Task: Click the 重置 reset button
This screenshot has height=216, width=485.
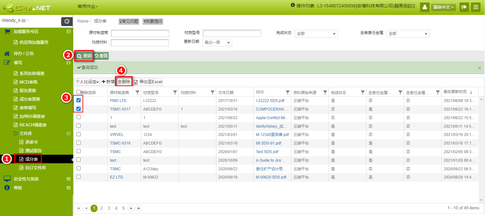Action: pos(101,56)
